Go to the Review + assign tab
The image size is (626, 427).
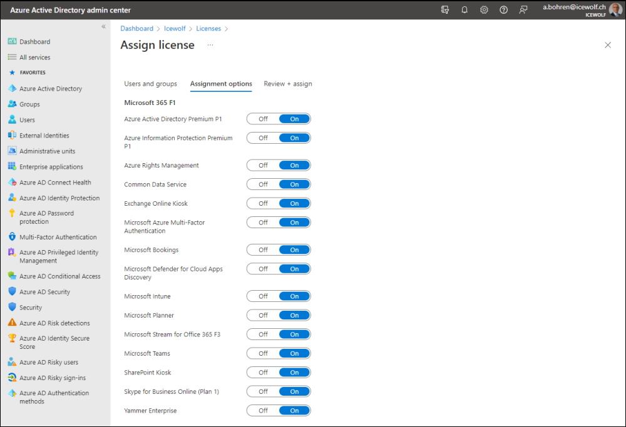[288, 84]
